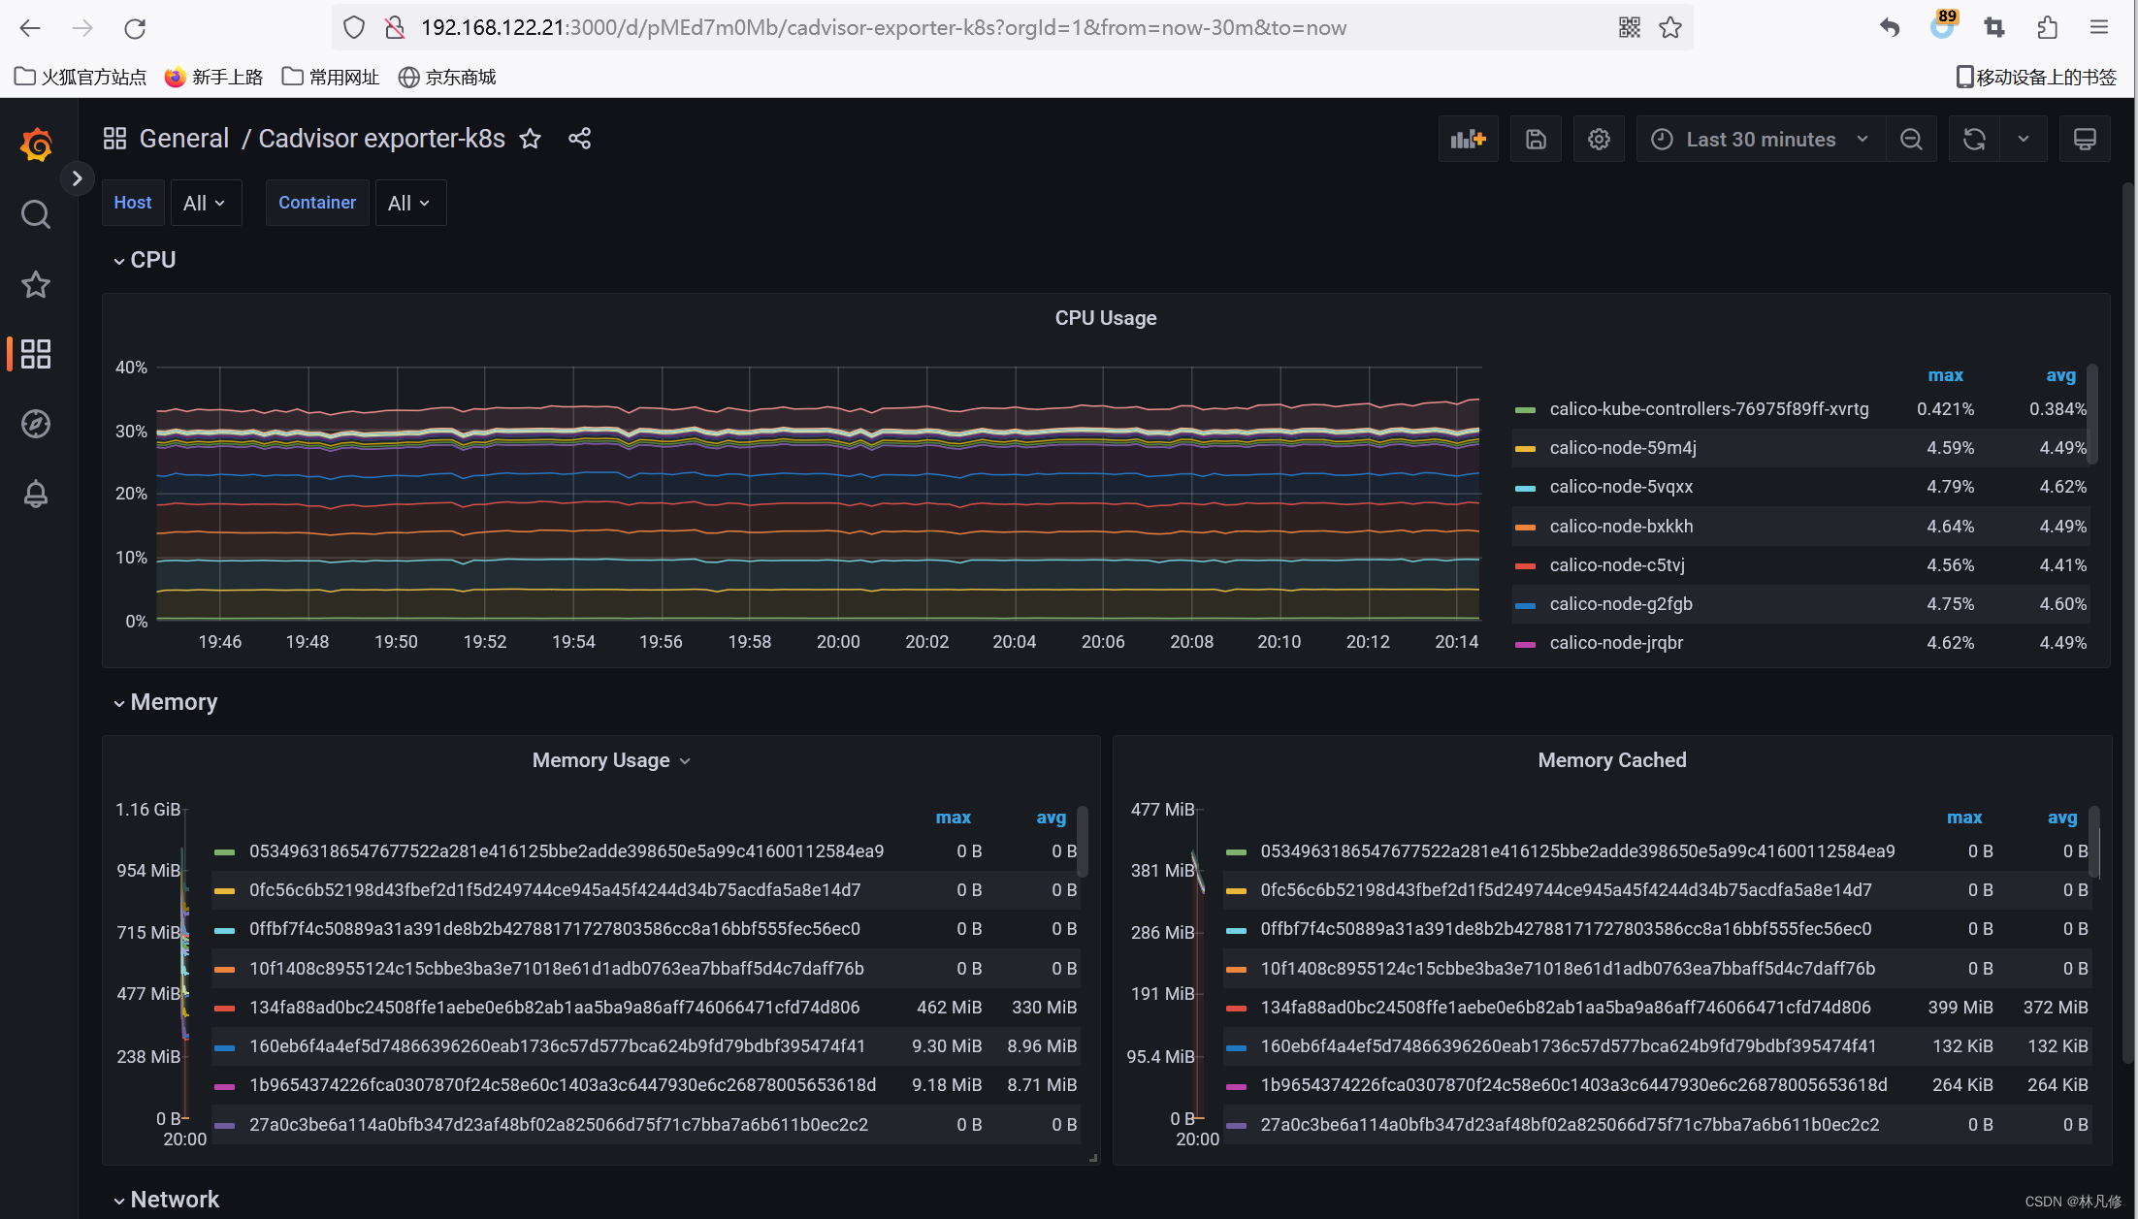Viewport: 2138px width, 1219px height.
Task: Add a new panel to the dashboard
Action: (1469, 140)
